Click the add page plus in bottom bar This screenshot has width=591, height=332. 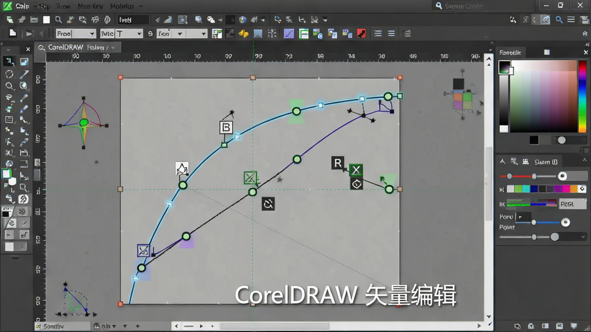tap(137, 326)
